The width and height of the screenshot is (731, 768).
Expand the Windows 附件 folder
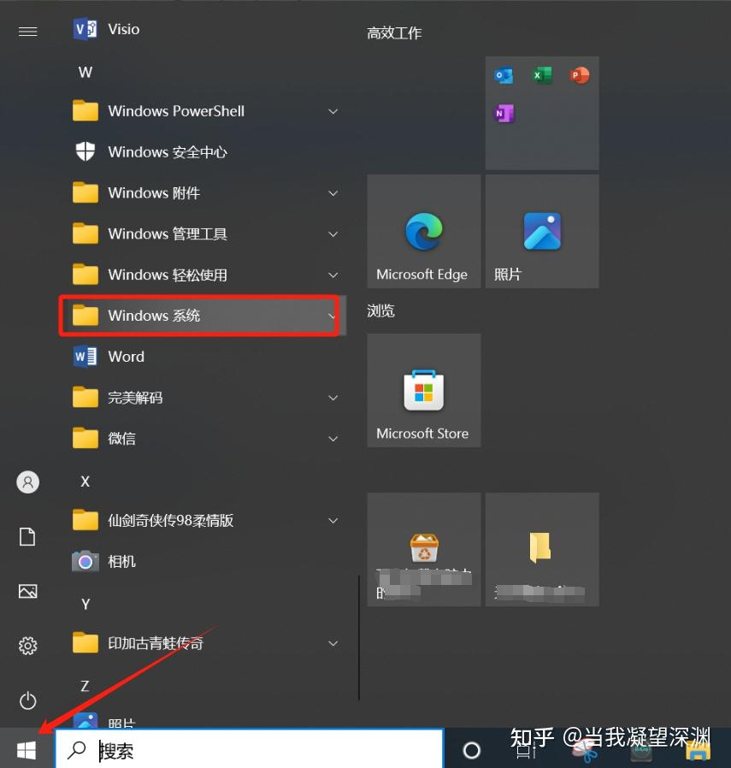[203, 193]
